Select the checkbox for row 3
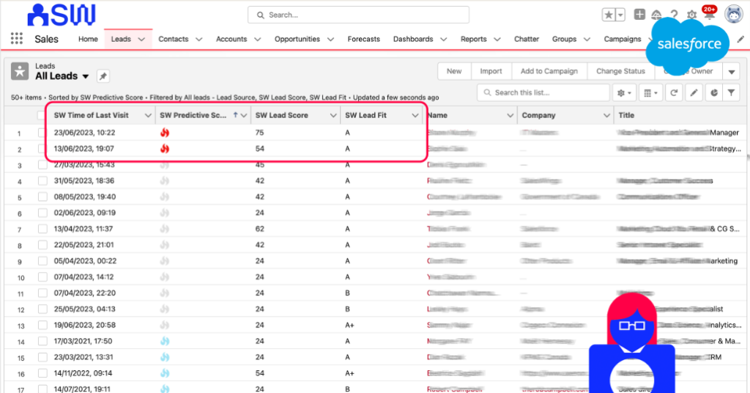Viewport: 750px width, 393px height. click(x=42, y=165)
